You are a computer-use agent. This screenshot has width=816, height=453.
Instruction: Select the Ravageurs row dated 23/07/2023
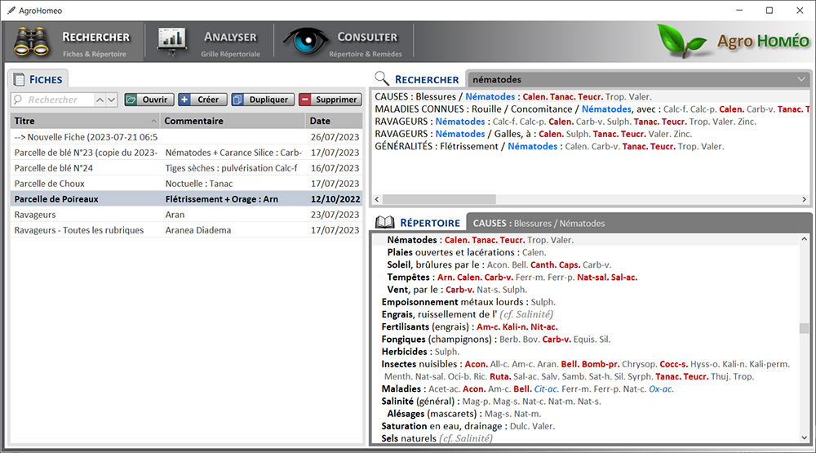pyautogui.click(x=186, y=215)
